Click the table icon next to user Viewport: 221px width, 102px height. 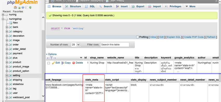[10, 93]
